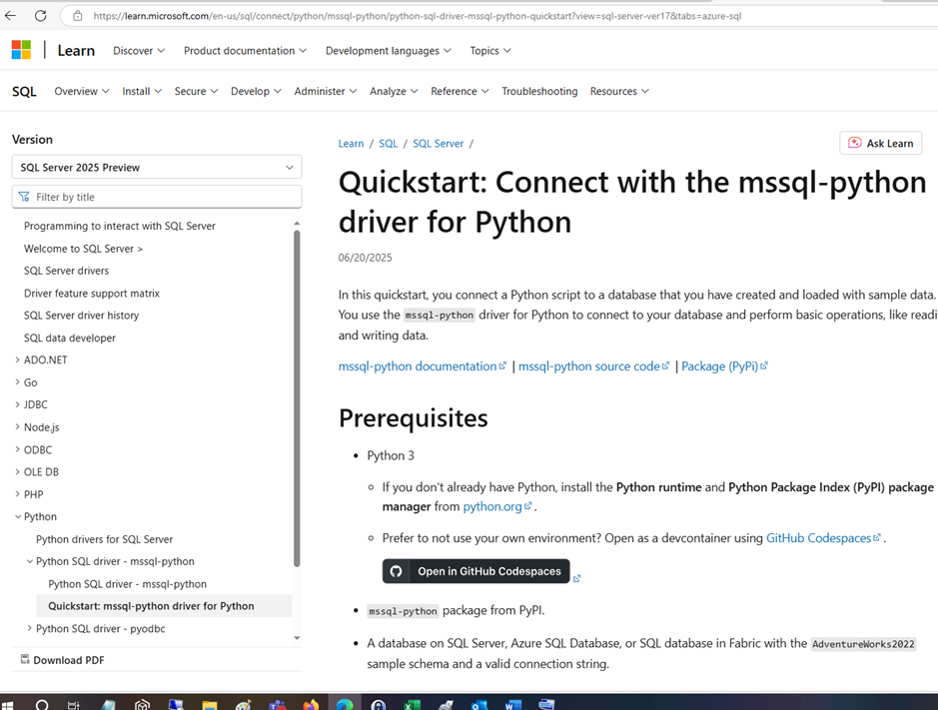The height and width of the screenshot is (710, 938).
Task: Click the Download PDF icon
Action: tap(25, 659)
